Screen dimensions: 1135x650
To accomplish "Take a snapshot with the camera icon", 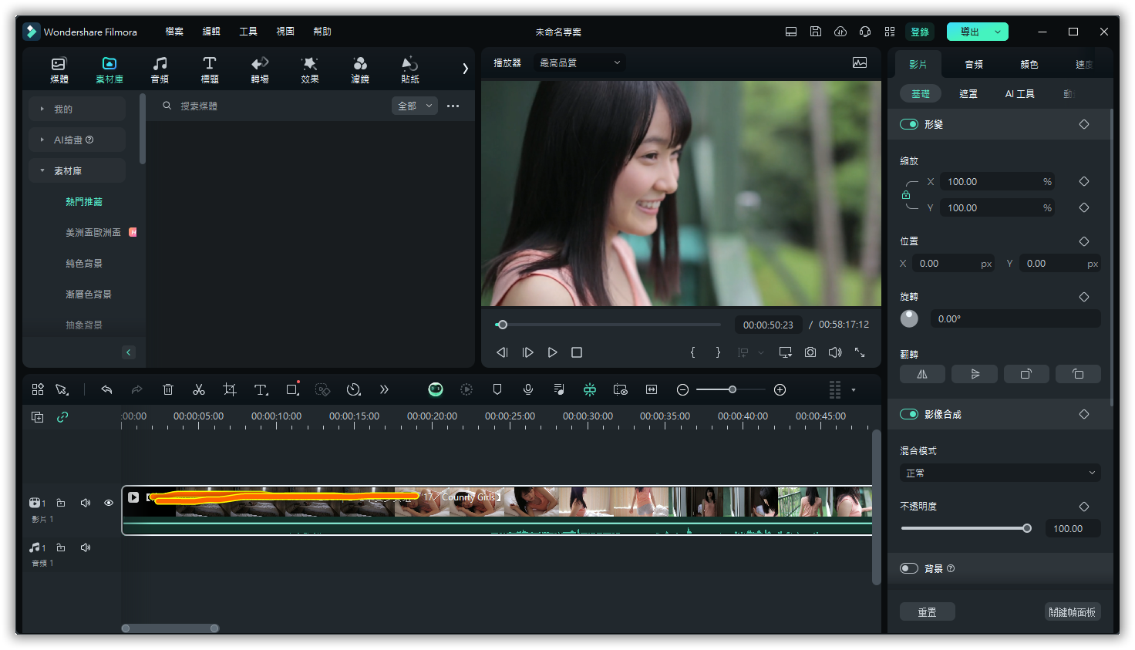I will point(810,352).
